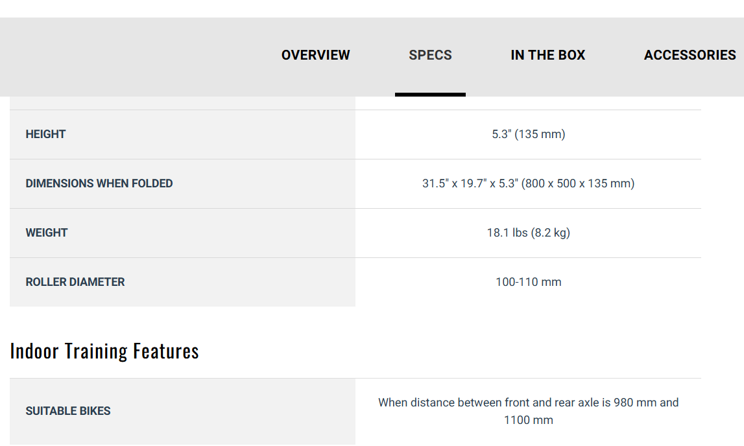Open the Overview tab
The image size is (744, 446).
coord(315,55)
